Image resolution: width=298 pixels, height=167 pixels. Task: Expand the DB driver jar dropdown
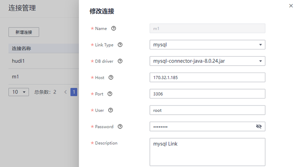click(207, 61)
